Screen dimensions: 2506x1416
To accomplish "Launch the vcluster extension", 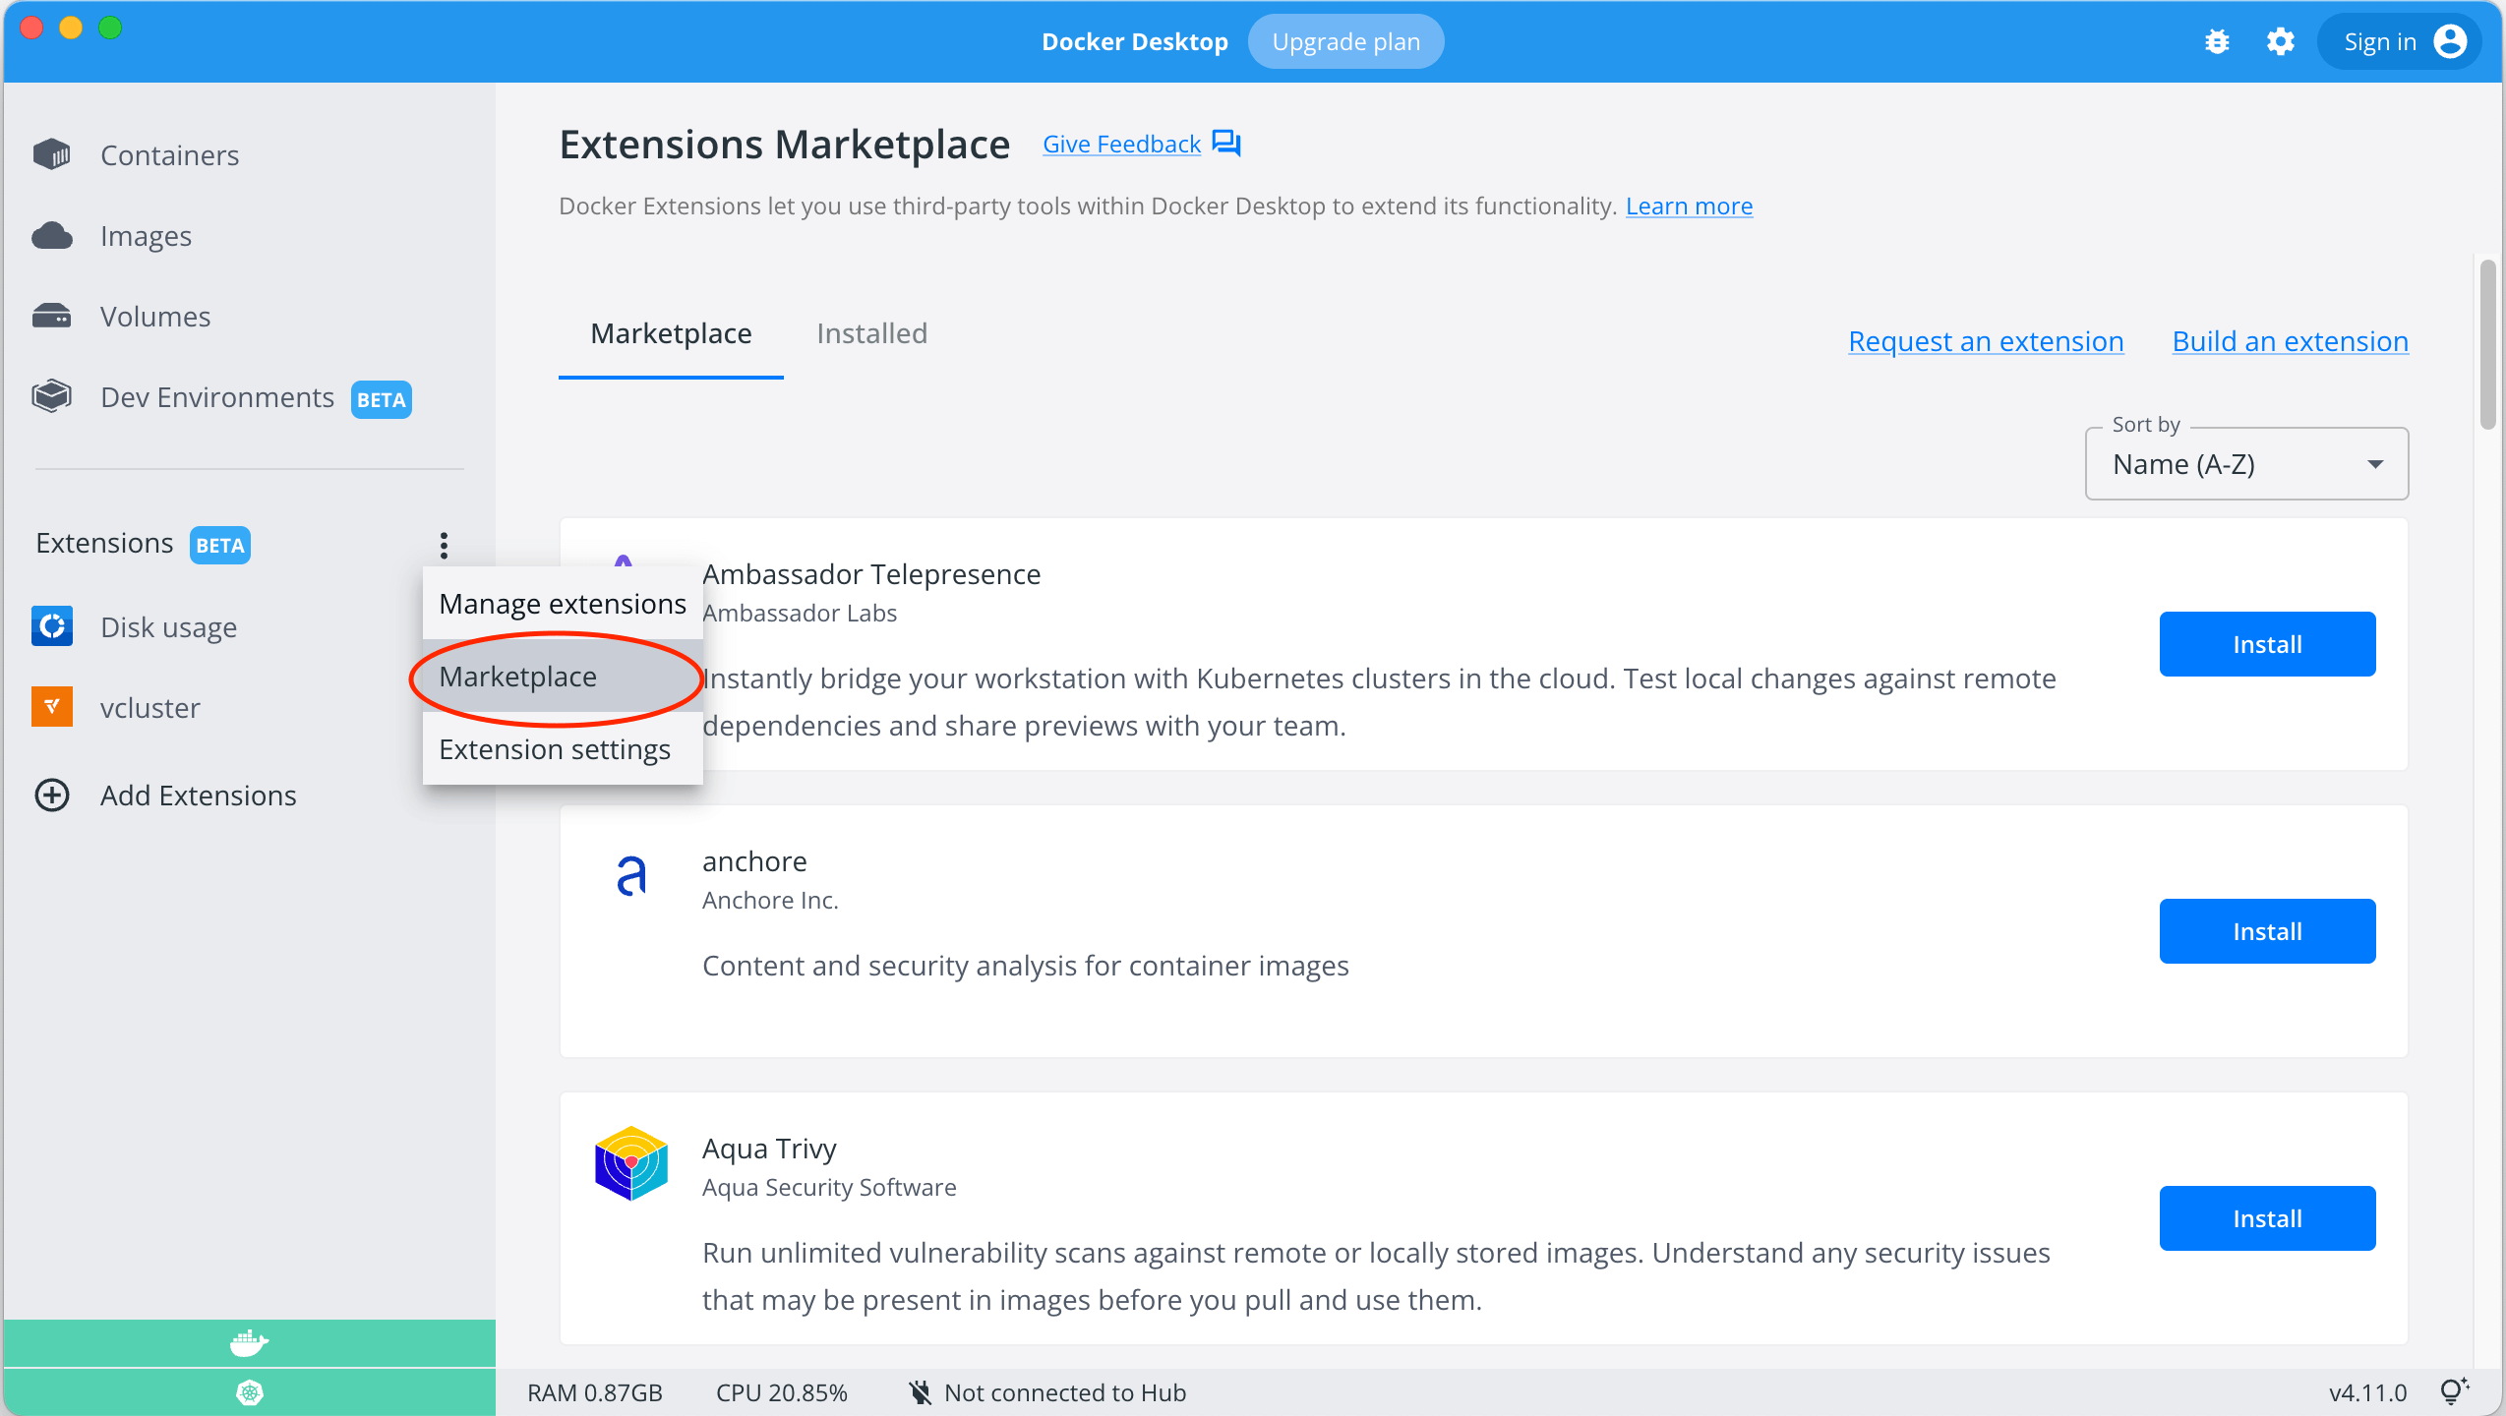I will pos(149,707).
